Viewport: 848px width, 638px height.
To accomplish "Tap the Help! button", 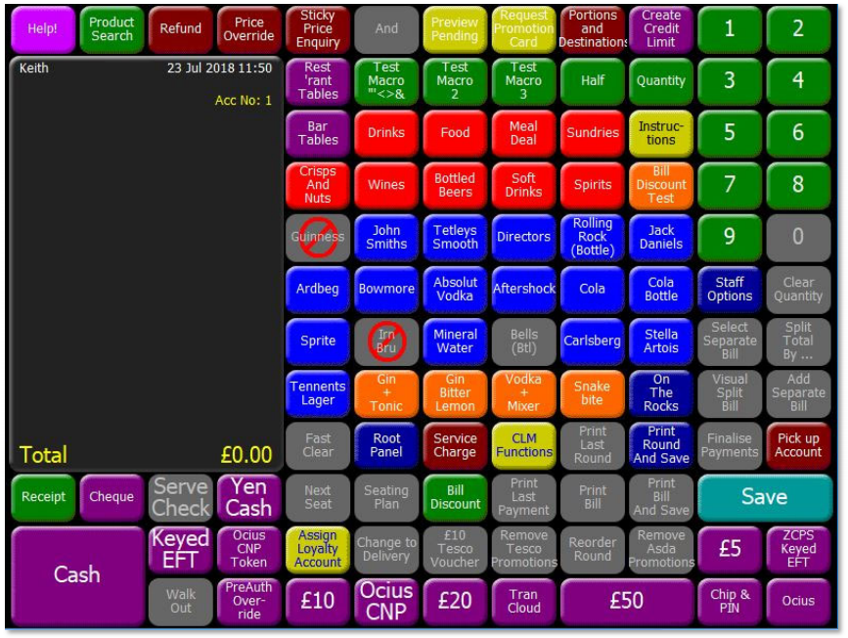I will coord(43,29).
